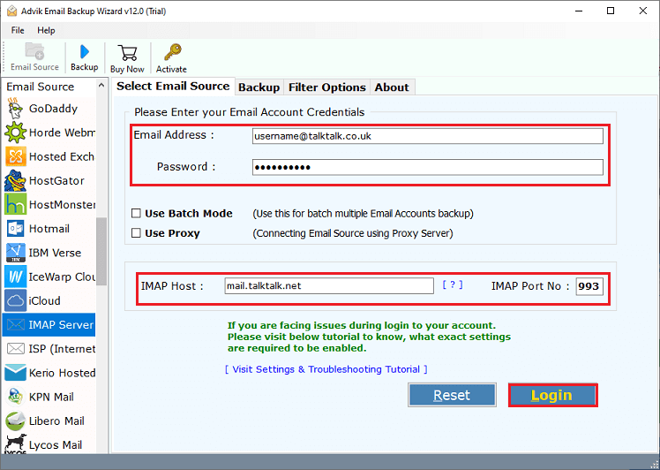
Task: Select the 'HostGator' source label
Action: pos(56,180)
